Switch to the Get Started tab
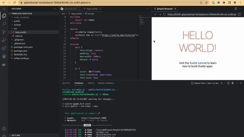 (x=70, y=9)
